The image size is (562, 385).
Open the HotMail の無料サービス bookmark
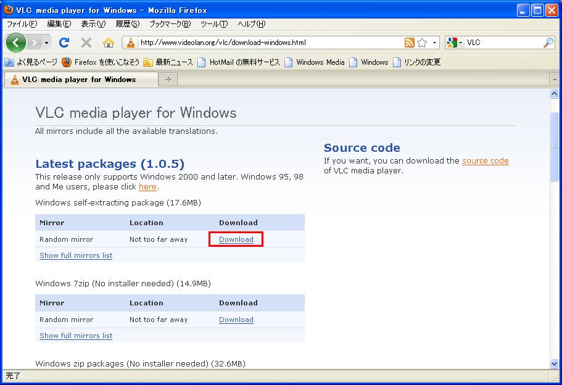[238, 62]
